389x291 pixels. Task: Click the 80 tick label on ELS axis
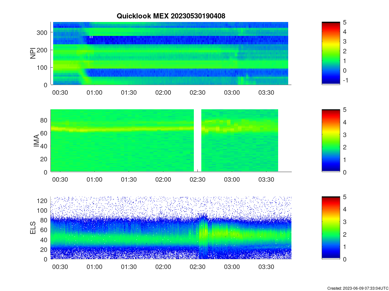coord(44,220)
